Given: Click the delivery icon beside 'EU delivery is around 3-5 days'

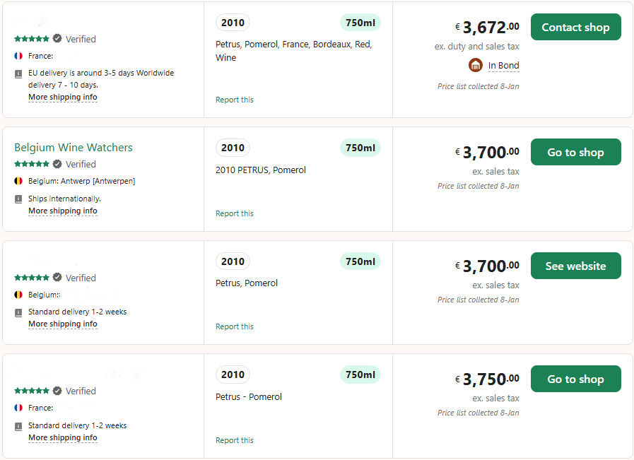Looking at the screenshot, I should (x=18, y=73).
